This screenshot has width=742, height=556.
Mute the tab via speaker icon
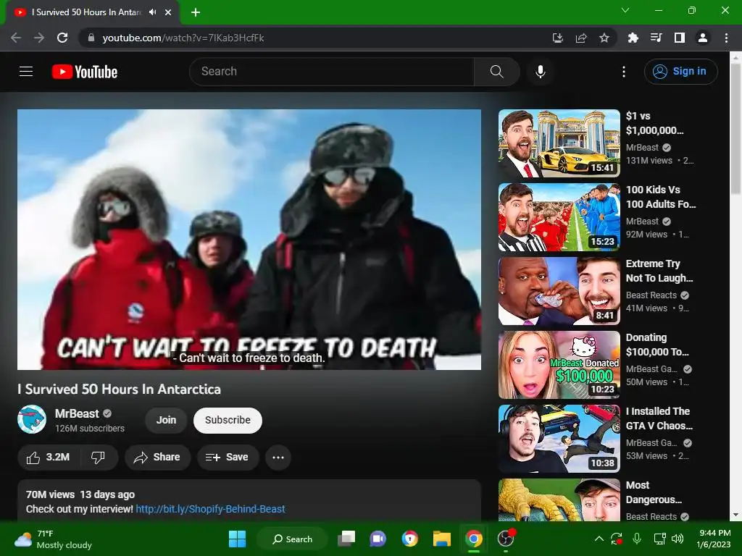(x=152, y=12)
